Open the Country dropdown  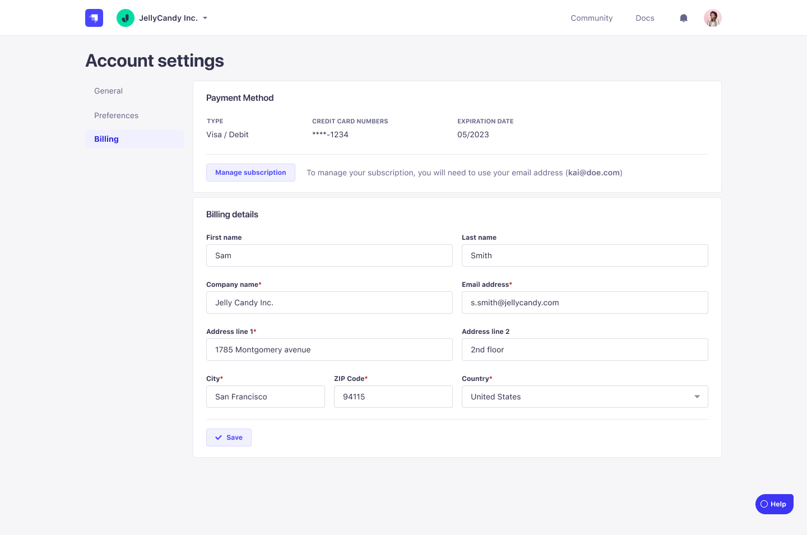click(x=585, y=397)
